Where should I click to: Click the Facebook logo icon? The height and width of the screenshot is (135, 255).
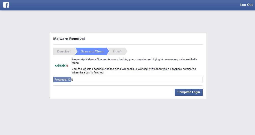click(6, 5)
